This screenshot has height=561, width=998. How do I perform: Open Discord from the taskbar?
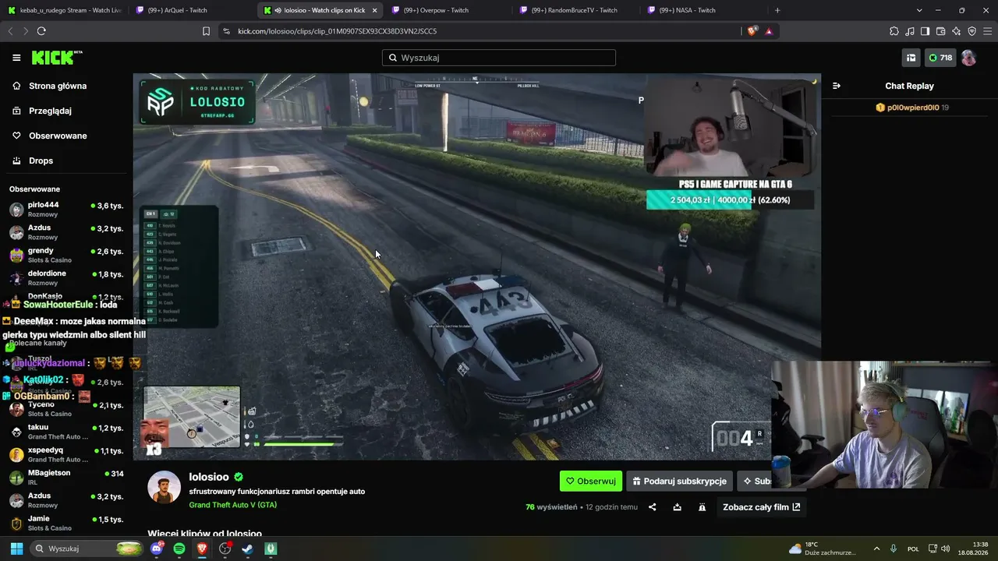point(157,549)
